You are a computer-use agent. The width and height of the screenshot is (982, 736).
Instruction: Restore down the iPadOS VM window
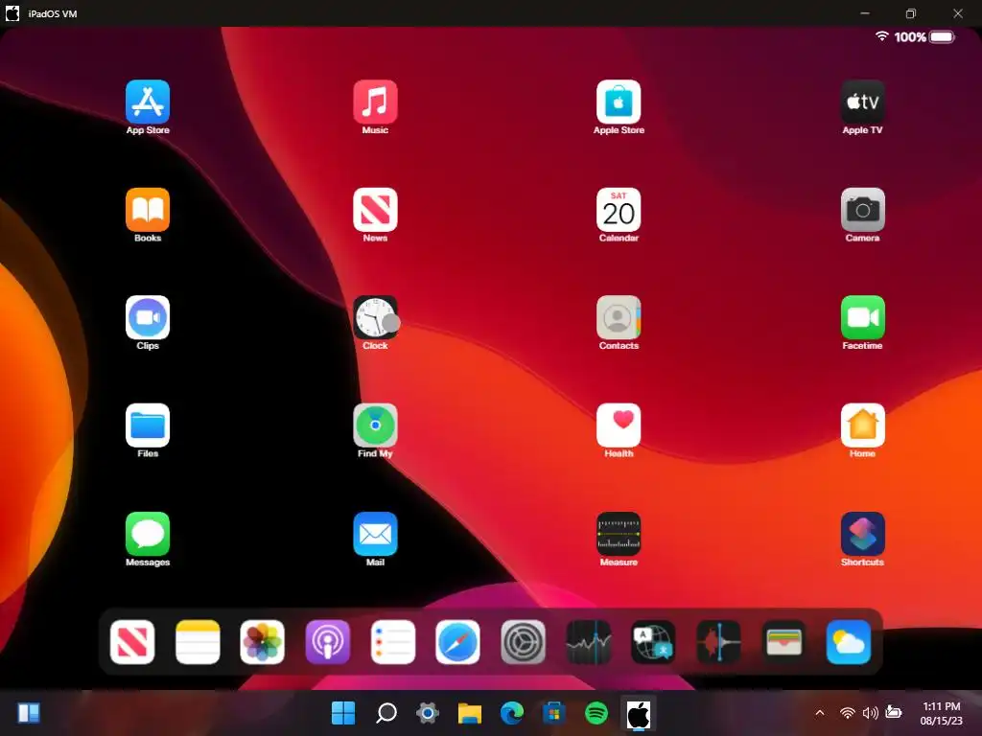point(911,13)
